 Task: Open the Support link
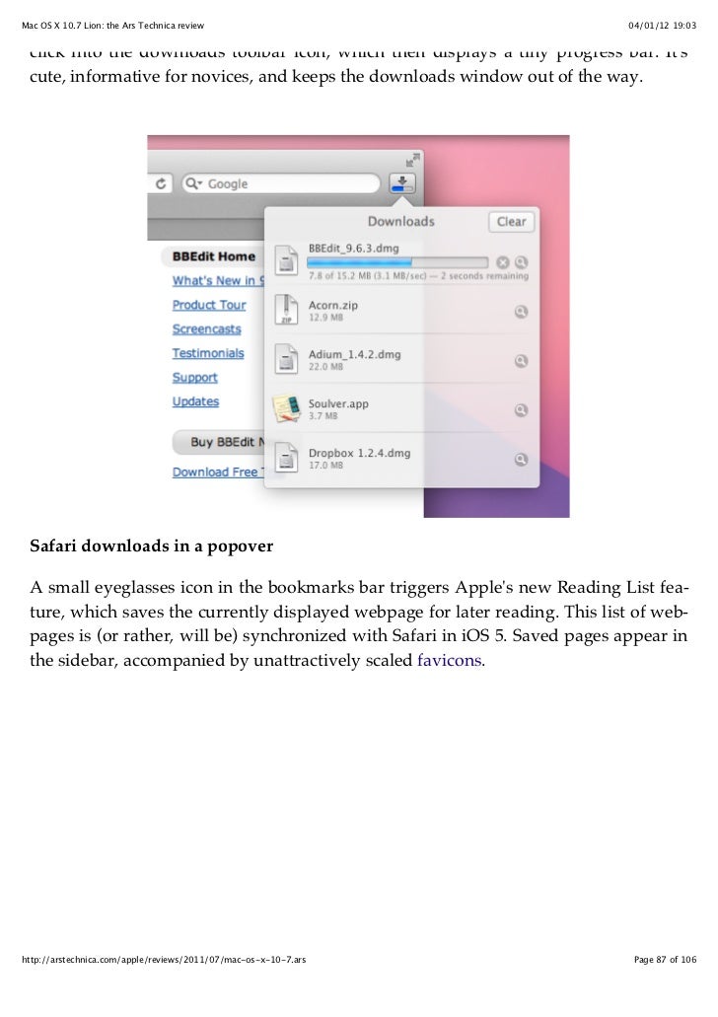pyautogui.click(x=194, y=378)
